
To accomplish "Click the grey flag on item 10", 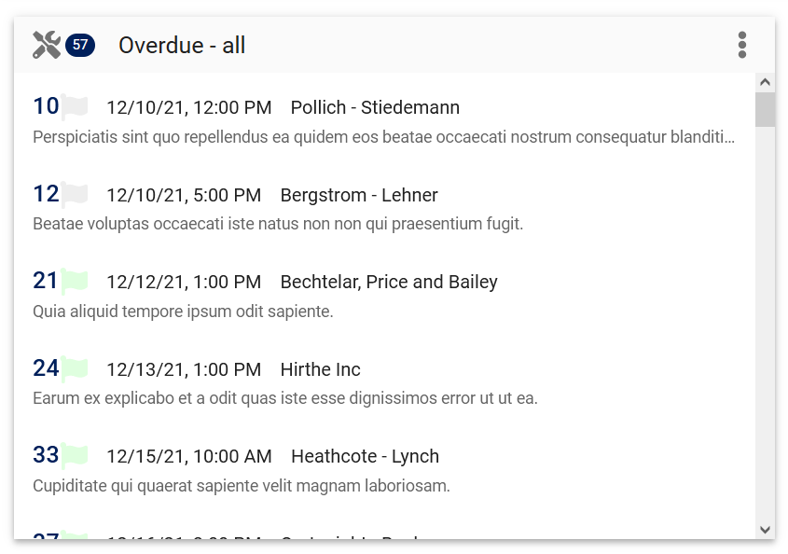I will coord(75,106).
